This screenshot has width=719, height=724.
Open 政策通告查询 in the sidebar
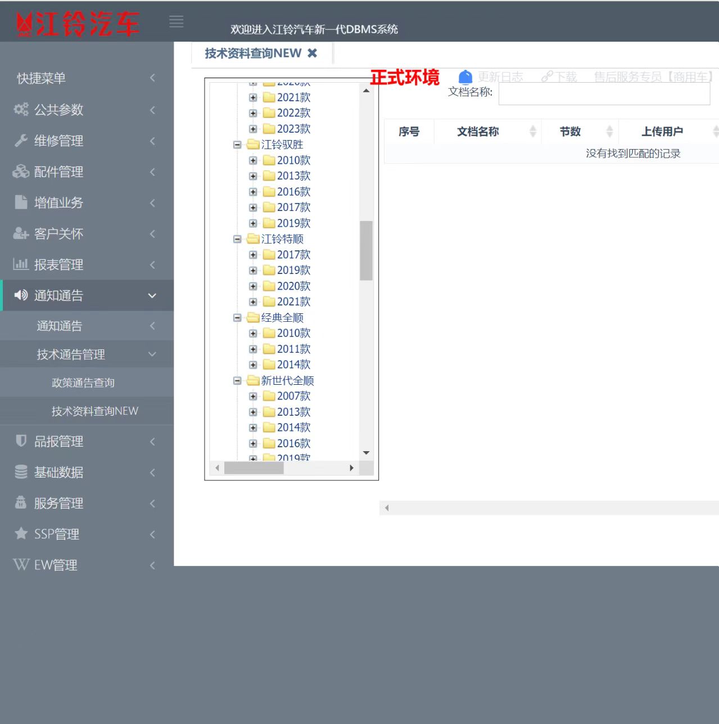[x=83, y=383]
